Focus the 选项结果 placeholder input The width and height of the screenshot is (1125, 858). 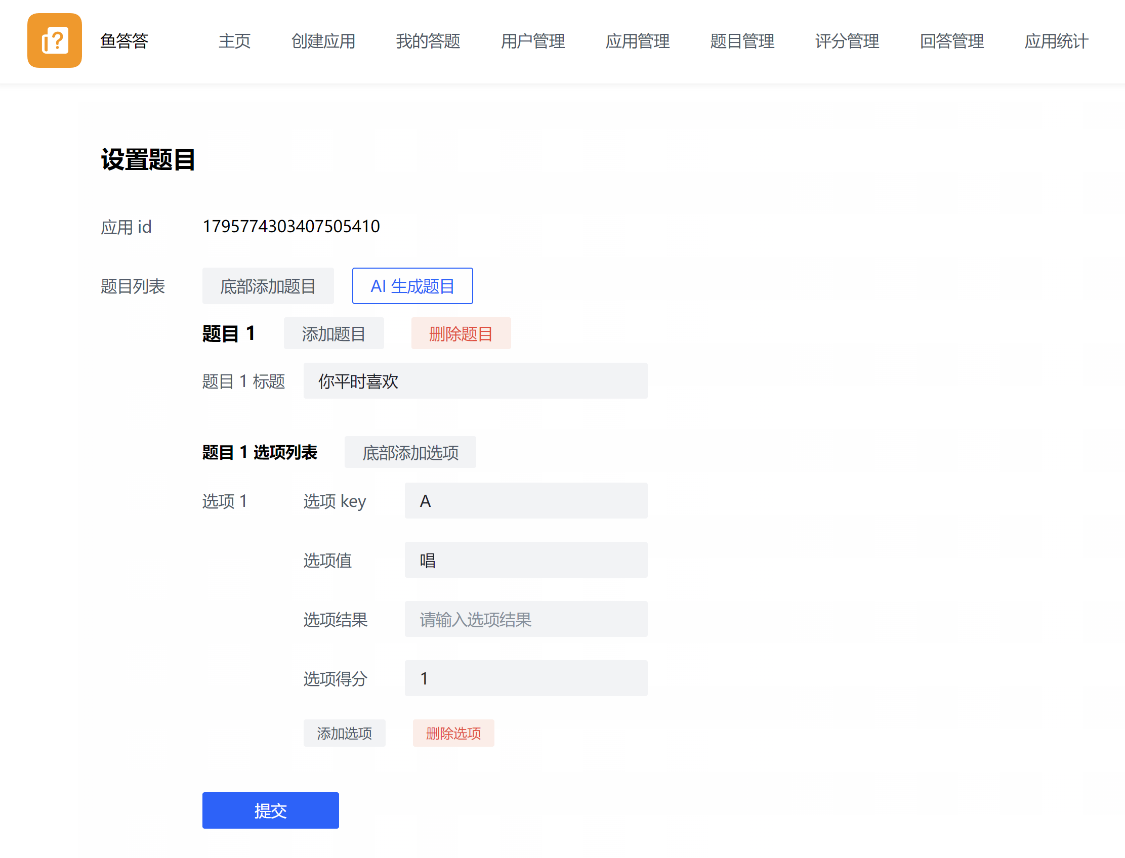[525, 620]
